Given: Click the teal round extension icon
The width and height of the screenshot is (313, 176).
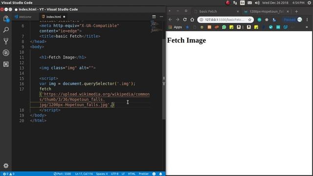Looking at the screenshot, I should 259,20.
